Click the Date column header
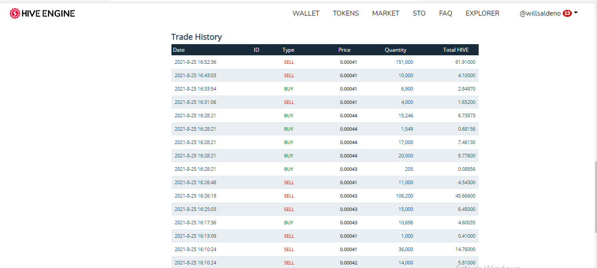Screen dimensions: 597x268 [x=179, y=50]
